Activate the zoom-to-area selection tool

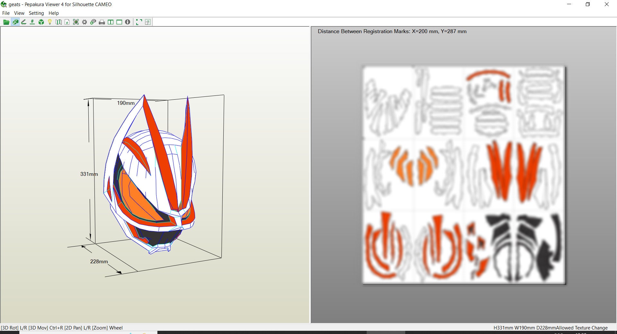(147, 22)
